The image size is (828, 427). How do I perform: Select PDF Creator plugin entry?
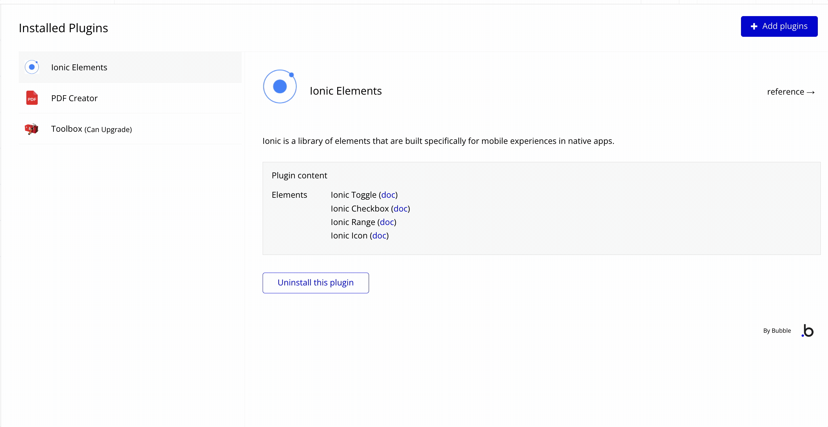[x=75, y=98]
